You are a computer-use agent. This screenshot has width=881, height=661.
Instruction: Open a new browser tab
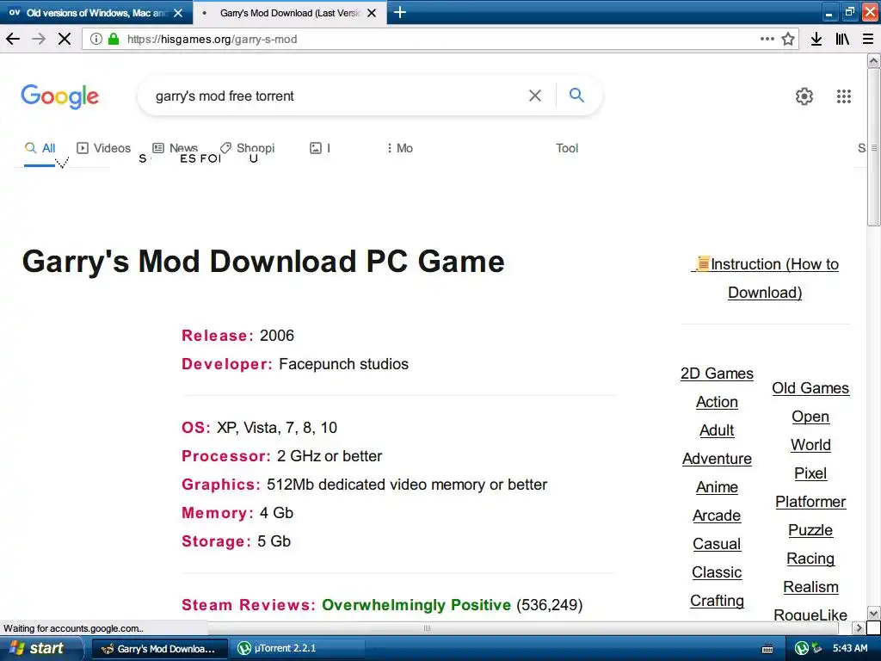[399, 12]
